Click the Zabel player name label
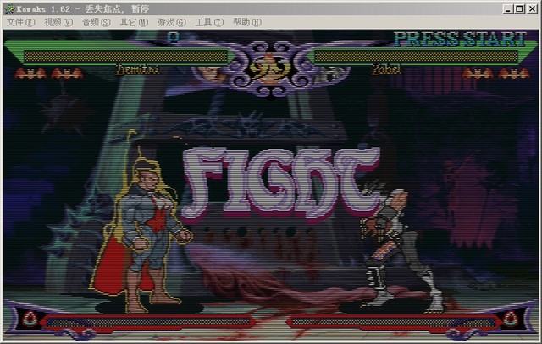The image size is (542, 344). (386, 69)
